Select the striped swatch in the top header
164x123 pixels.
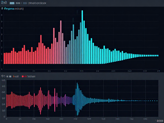18,3
